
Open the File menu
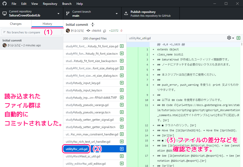[x=14, y=4]
